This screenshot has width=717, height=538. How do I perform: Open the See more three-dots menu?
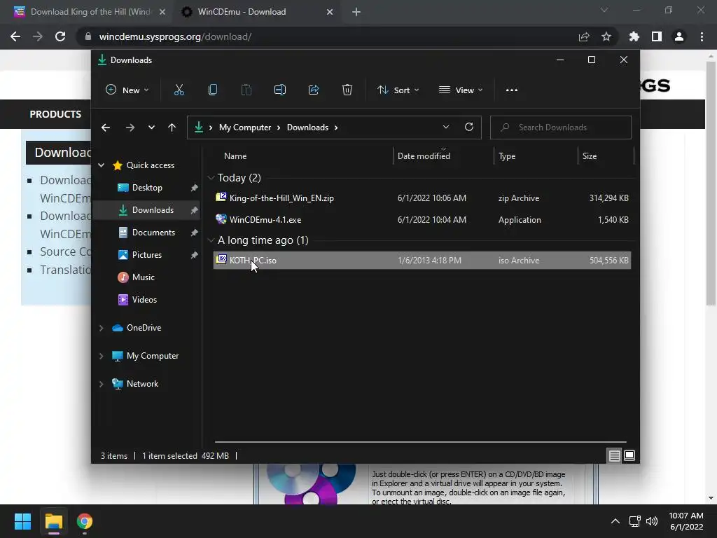pyautogui.click(x=512, y=90)
